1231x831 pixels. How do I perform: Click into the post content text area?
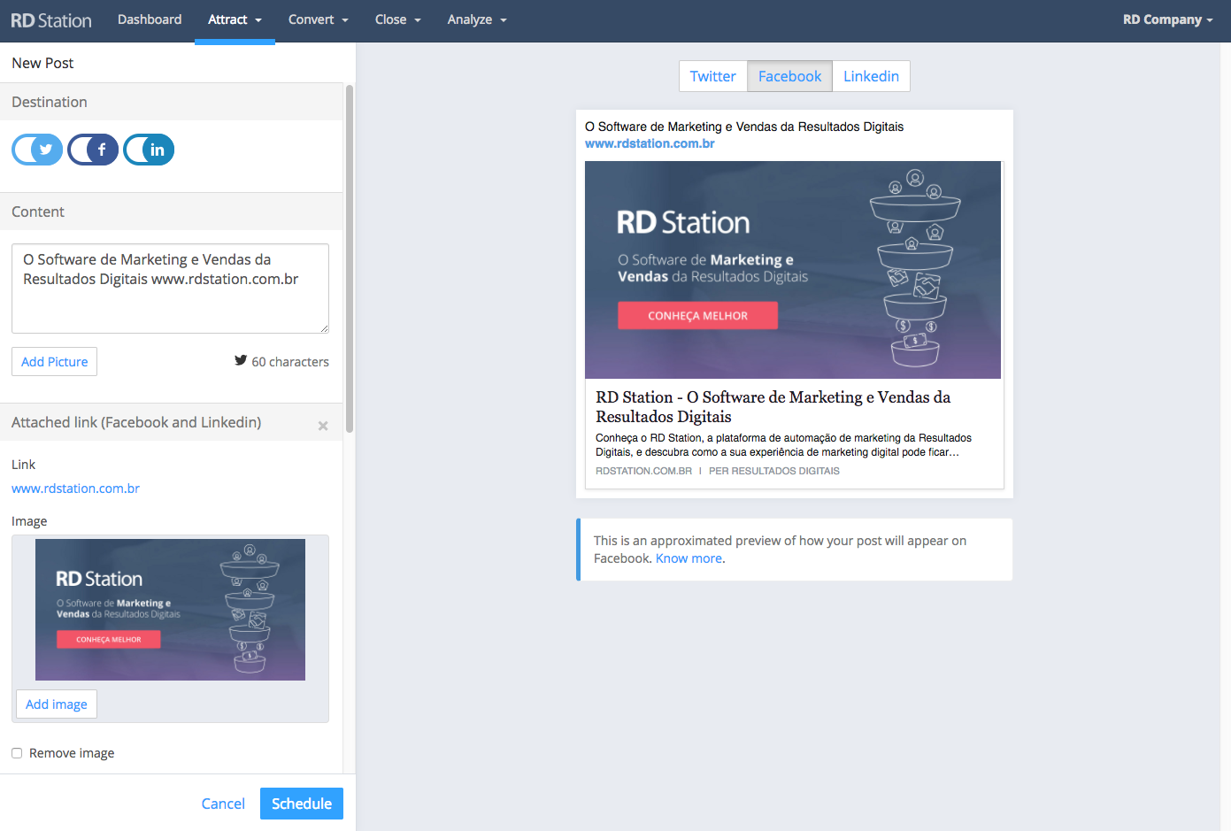point(171,289)
